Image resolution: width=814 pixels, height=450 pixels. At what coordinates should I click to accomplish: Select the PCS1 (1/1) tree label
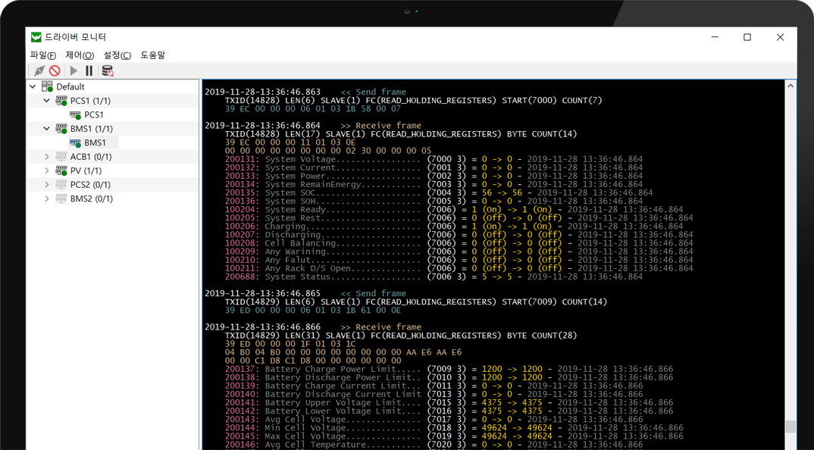(x=90, y=101)
